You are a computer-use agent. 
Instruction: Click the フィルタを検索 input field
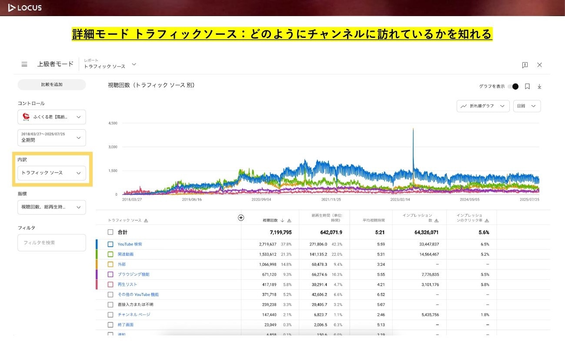pyautogui.click(x=51, y=243)
